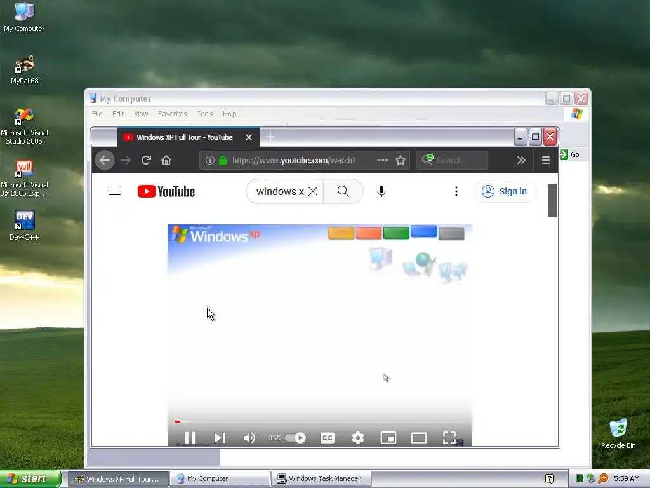Click the green Task Manager tray icon
Image resolution: width=650 pixels, height=488 pixels.
tap(580, 478)
